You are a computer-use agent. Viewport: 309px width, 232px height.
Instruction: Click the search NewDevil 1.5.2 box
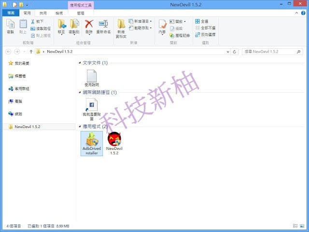click(272, 52)
